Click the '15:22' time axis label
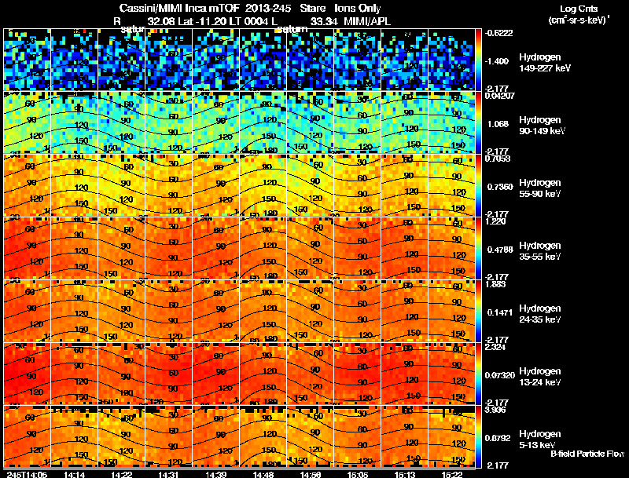This screenshot has height=478, width=629. [452, 474]
